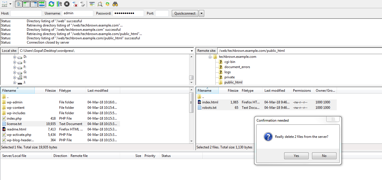The height and width of the screenshot is (180, 382).
Task: Expand the D: drive tree node
Action: point(15,57)
